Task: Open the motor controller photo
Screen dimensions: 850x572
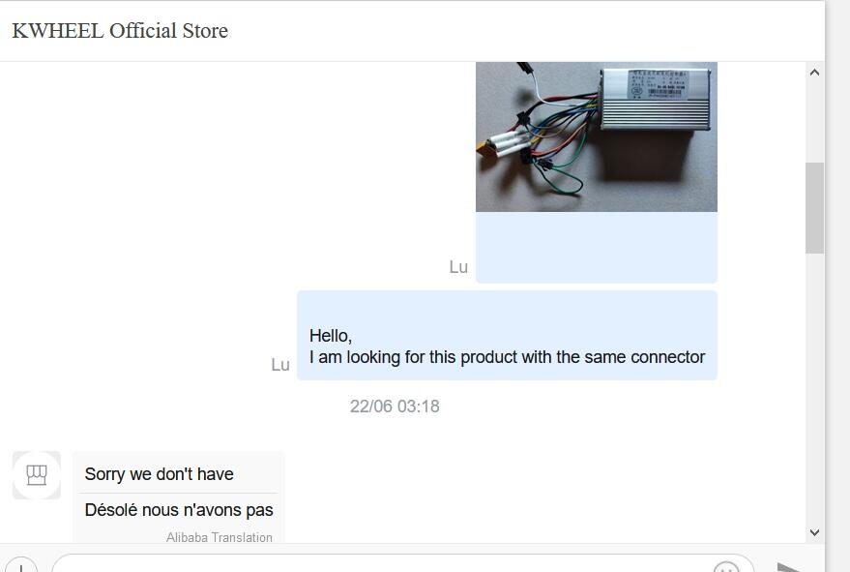Action: (x=597, y=136)
